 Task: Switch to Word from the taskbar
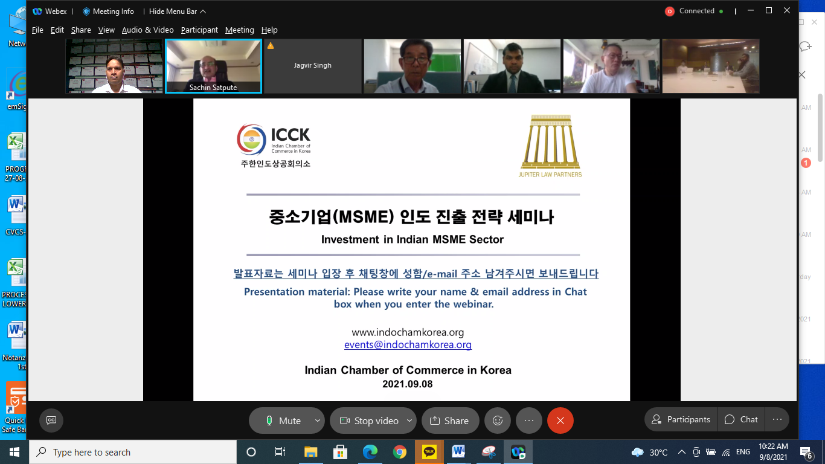(458, 452)
